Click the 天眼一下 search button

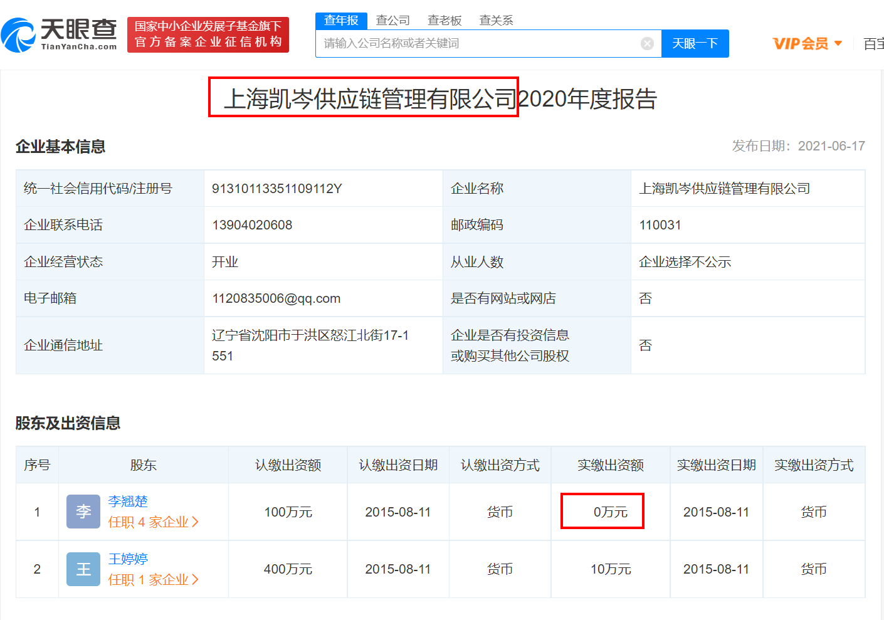(695, 43)
